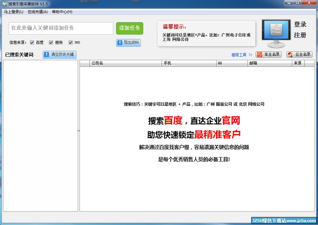Viewport: 318px width, 225px height.
Task: Click the 温馨提示 heading text
Action: point(174,27)
